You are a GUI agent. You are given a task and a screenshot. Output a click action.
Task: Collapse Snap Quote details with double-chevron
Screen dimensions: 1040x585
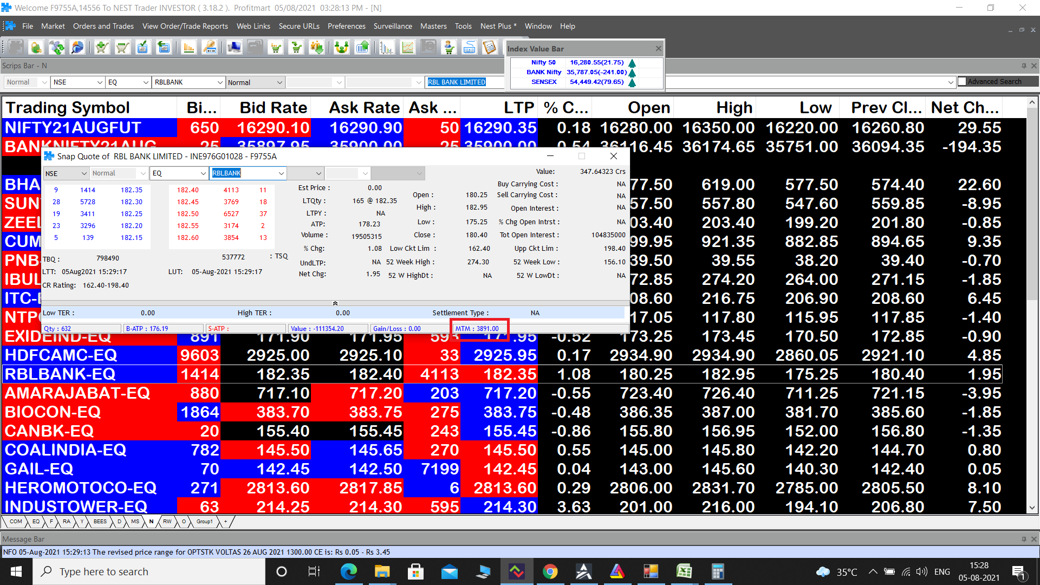click(335, 303)
